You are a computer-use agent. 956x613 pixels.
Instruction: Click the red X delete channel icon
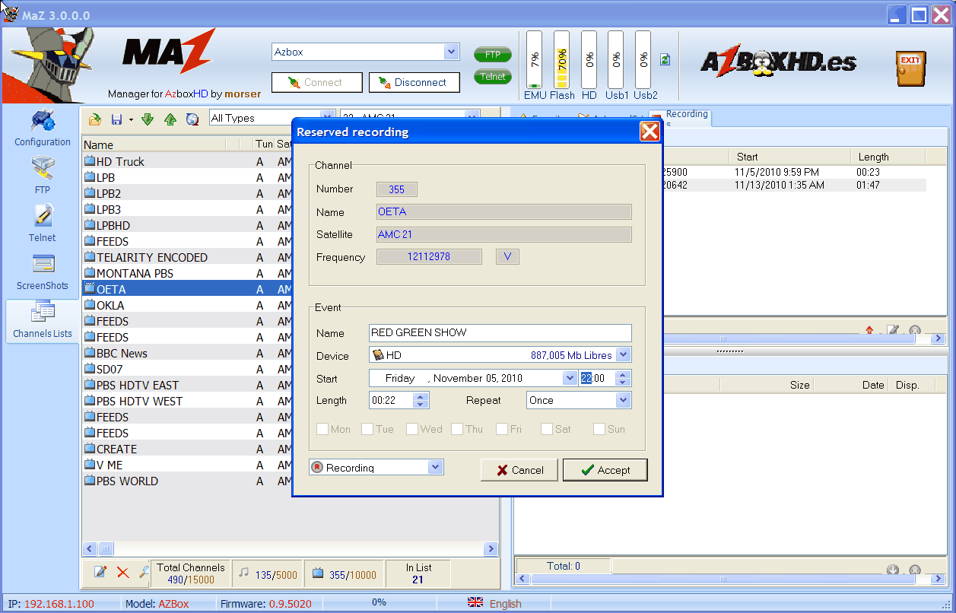click(x=122, y=573)
